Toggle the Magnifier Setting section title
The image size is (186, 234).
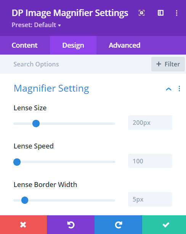click(51, 89)
